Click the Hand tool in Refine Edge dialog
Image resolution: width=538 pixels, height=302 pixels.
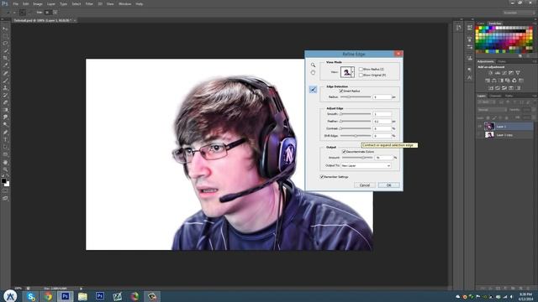[x=313, y=73]
